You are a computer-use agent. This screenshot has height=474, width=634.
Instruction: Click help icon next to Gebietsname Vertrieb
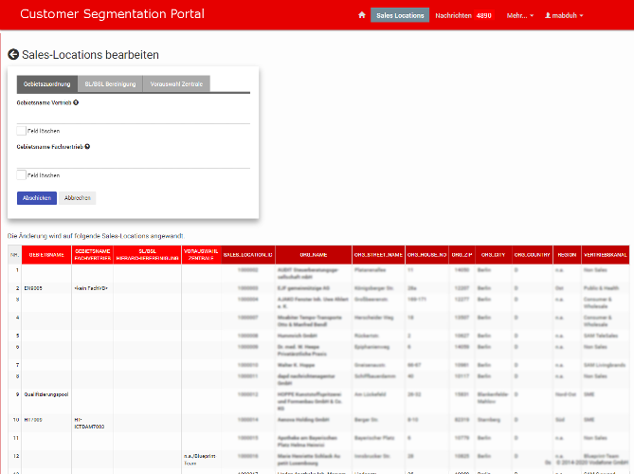pyautogui.click(x=76, y=102)
